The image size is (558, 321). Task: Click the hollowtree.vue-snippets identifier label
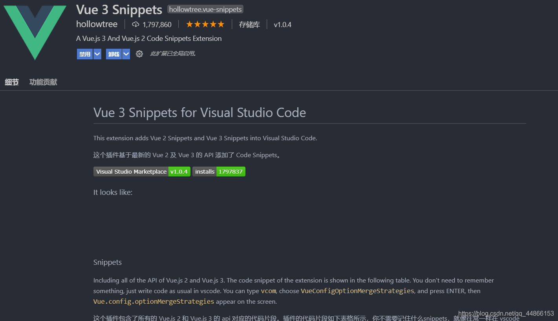click(205, 9)
